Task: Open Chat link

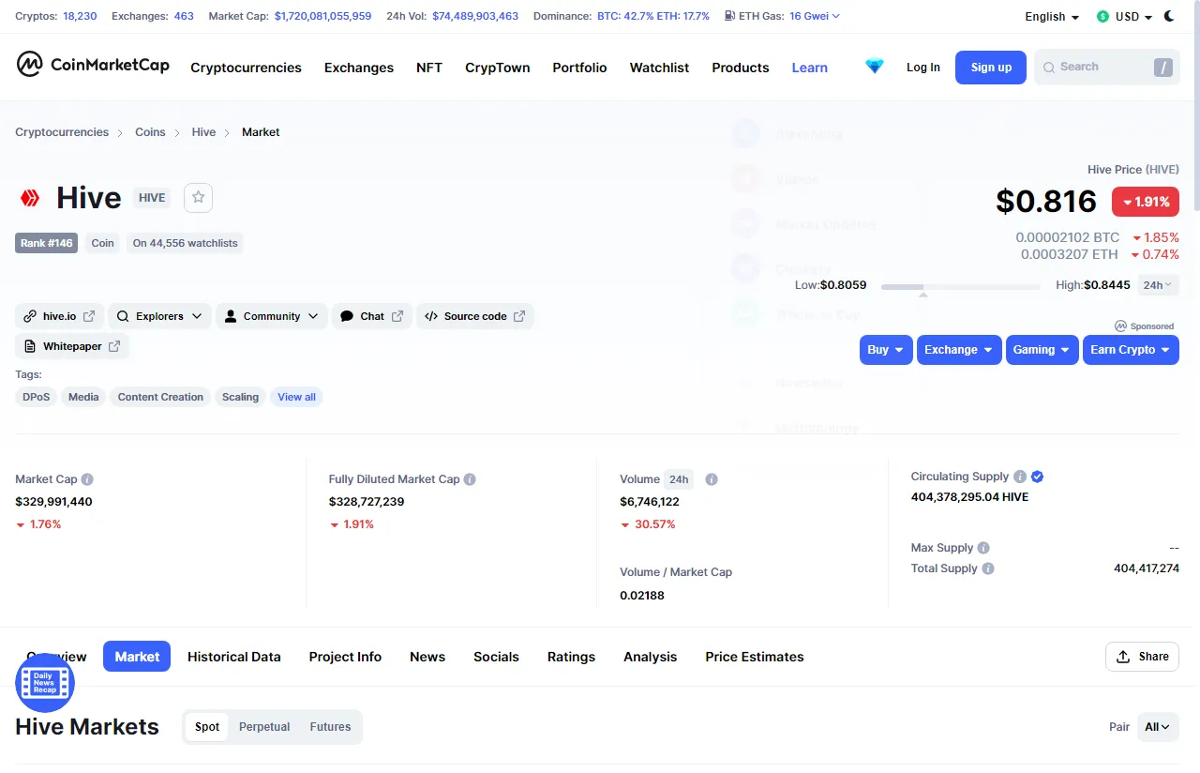Action: (372, 316)
